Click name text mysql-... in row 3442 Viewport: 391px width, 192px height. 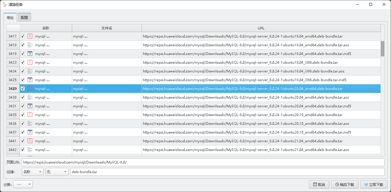pos(42,150)
